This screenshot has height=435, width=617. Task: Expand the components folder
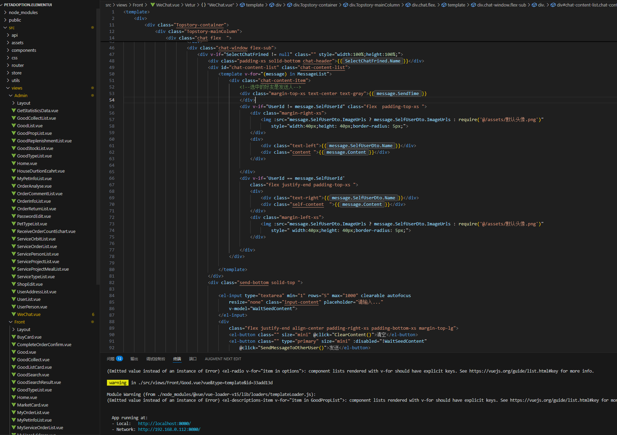tap(8, 50)
